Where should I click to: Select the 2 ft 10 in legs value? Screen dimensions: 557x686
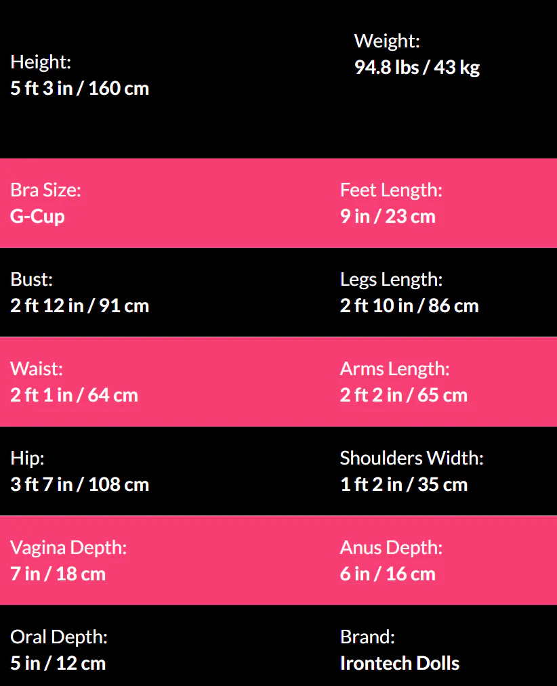(x=409, y=306)
